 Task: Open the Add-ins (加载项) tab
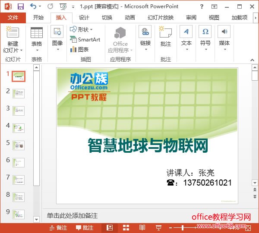coord(239,18)
